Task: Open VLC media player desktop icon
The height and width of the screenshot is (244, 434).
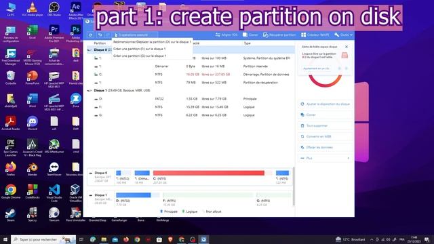Action: point(33,9)
